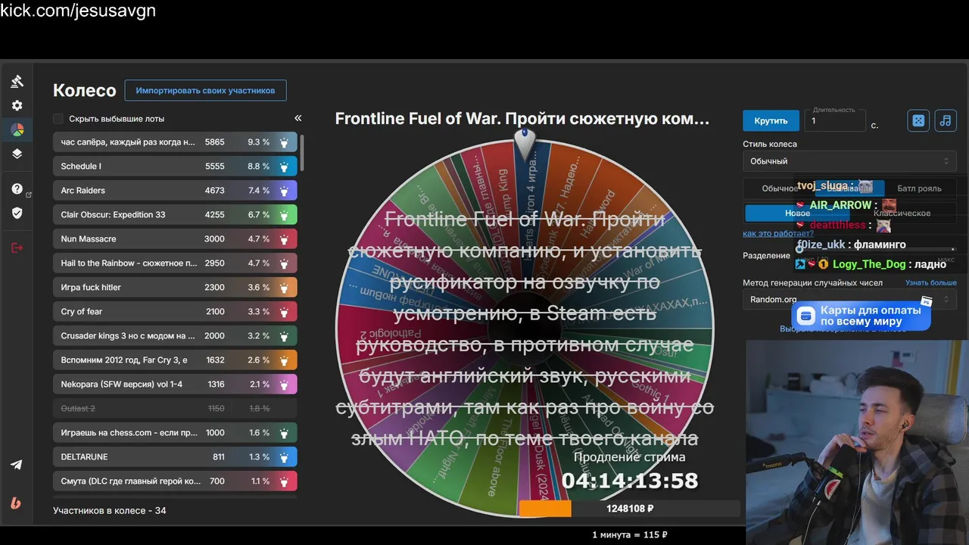
Task: Click the 'Nun Massacre' lot name
Action: [x=89, y=239]
